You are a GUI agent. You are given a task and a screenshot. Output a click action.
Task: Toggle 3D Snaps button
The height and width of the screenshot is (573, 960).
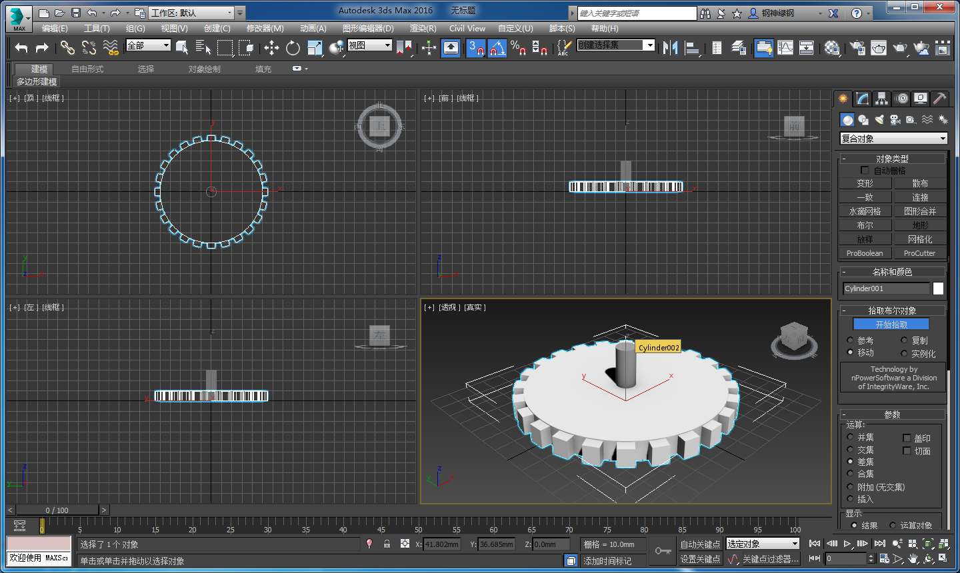tap(475, 47)
